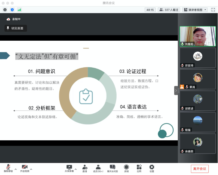Check the green network signal icon
Viewport: 218px width, 175px height.
19,10
